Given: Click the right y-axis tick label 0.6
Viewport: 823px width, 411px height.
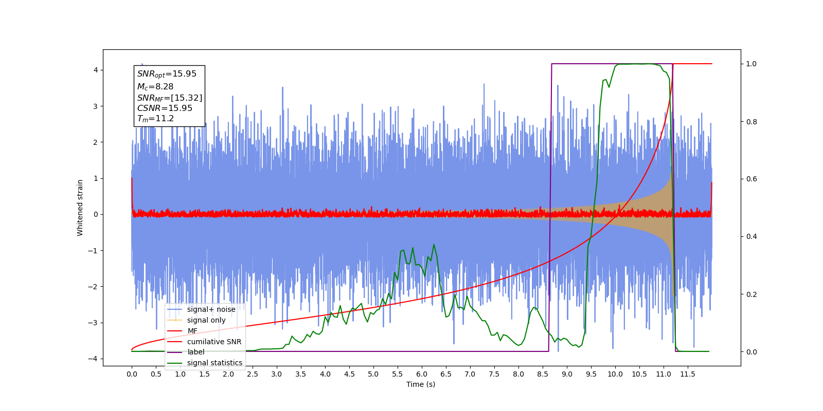Looking at the screenshot, I should click(x=752, y=179).
